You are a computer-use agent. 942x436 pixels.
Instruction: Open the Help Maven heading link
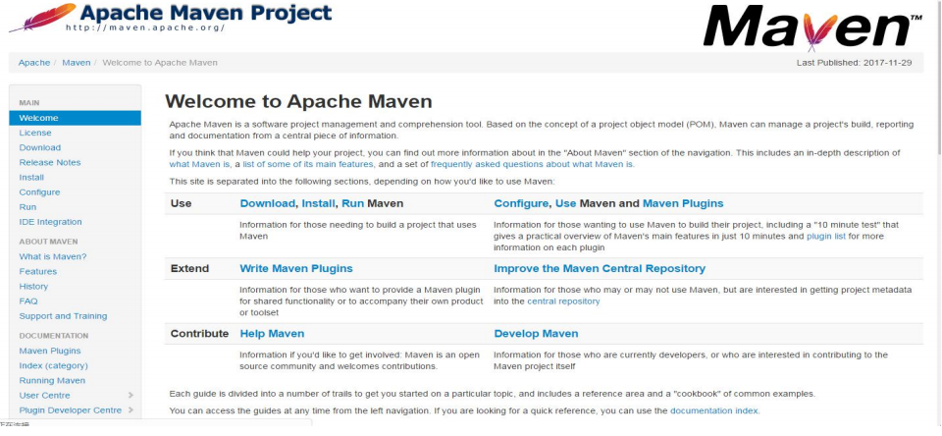click(x=272, y=333)
